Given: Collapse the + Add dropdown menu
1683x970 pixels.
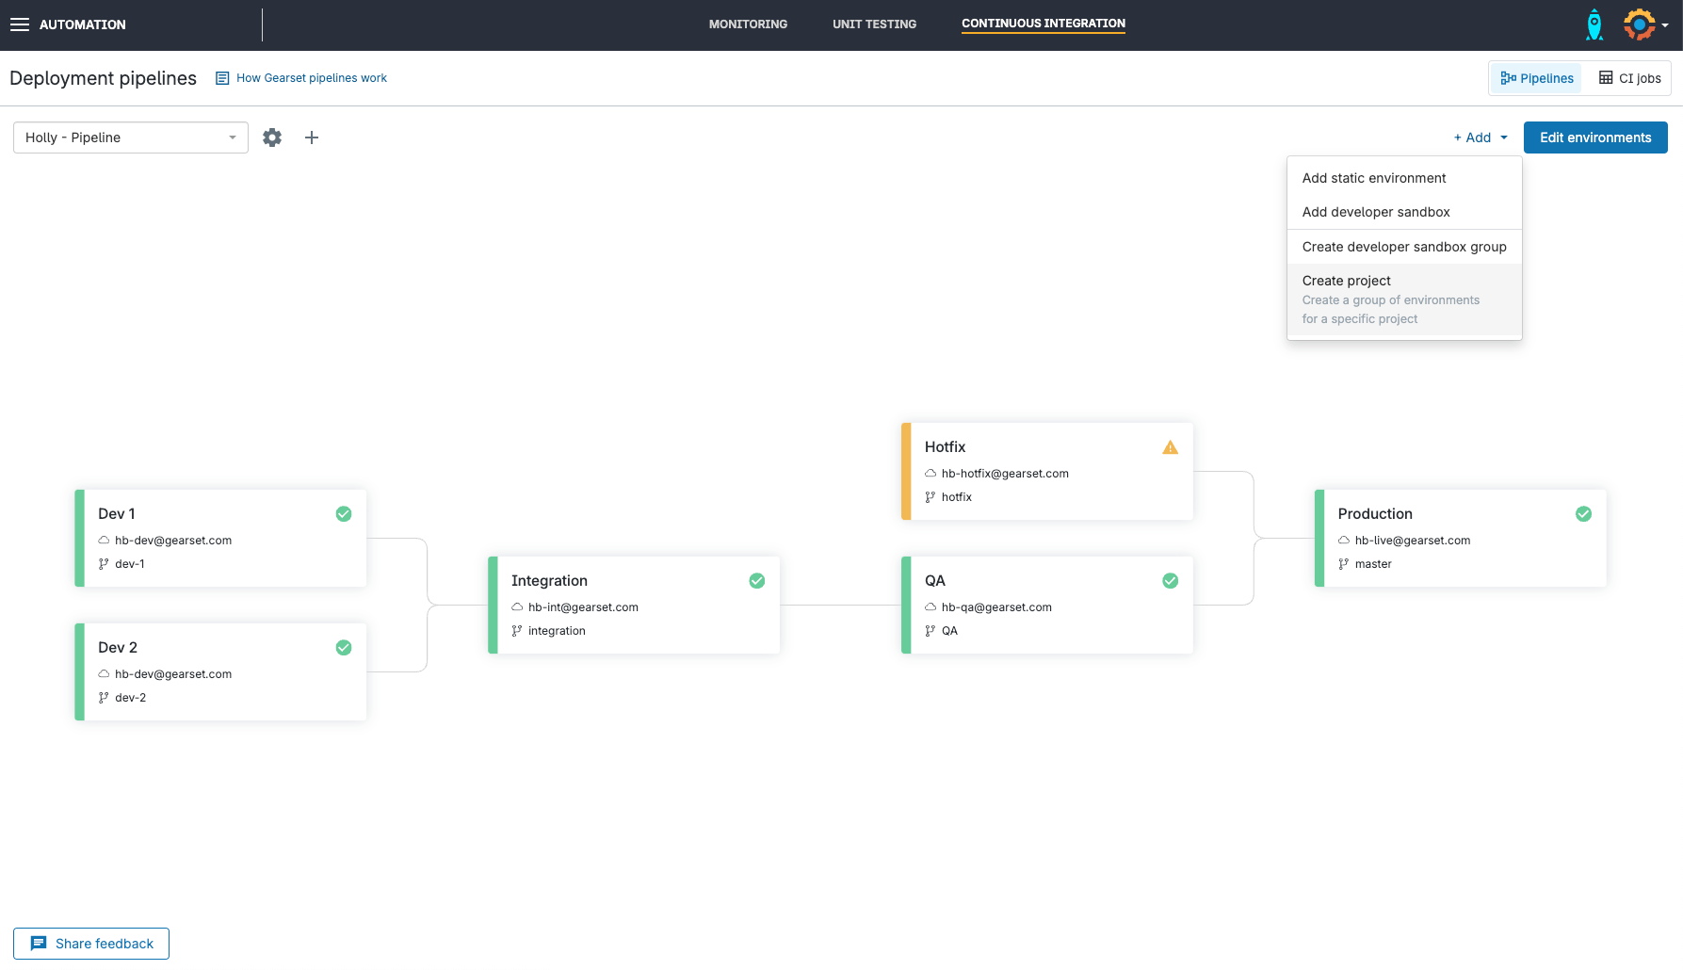Looking at the screenshot, I should coord(1480,137).
